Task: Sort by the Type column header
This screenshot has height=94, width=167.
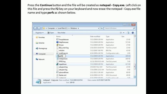Action: pyautogui.click(x=108, y=37)
